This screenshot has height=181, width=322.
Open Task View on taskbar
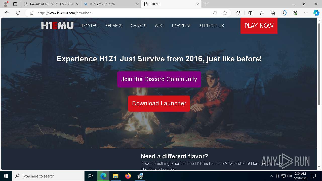pos(91,176)
